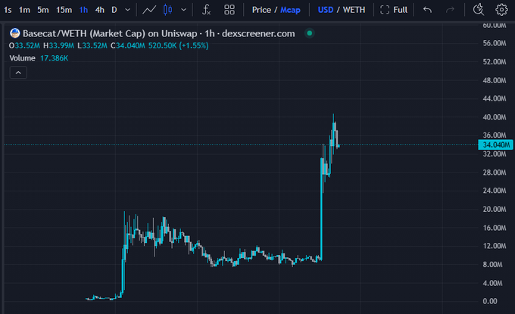Click the Basecat token logo

click(x=15, y=33)
